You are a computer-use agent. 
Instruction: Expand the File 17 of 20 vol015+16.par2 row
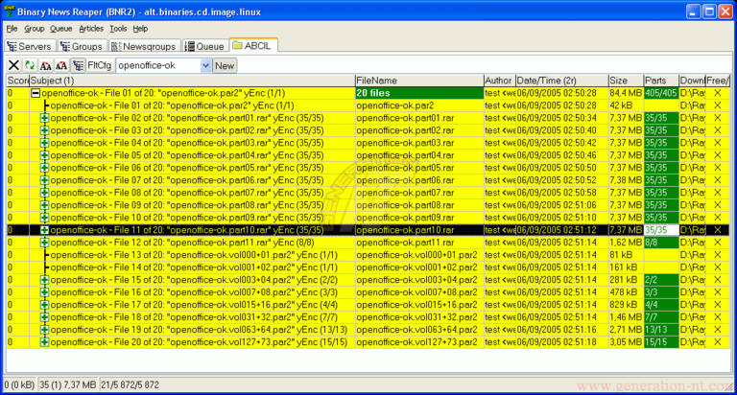[45, 305]
